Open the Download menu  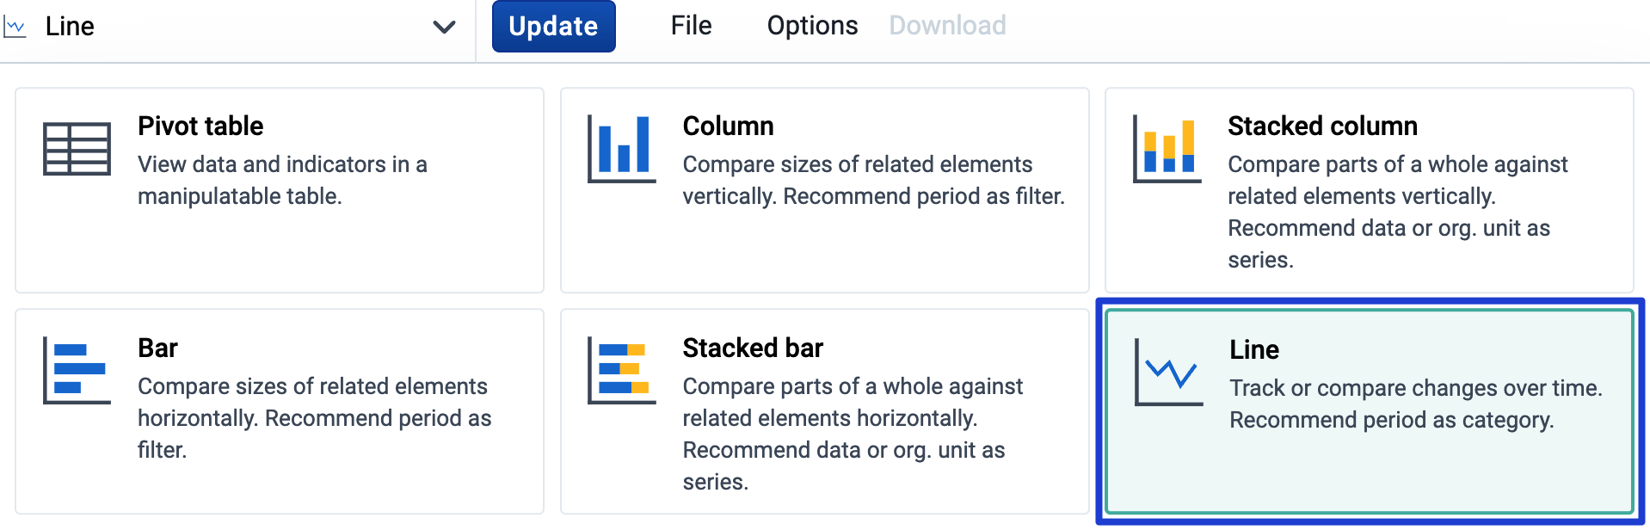947,26
